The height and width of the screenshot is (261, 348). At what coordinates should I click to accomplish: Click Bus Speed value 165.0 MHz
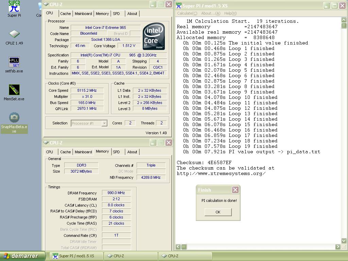tap(87, 103)
